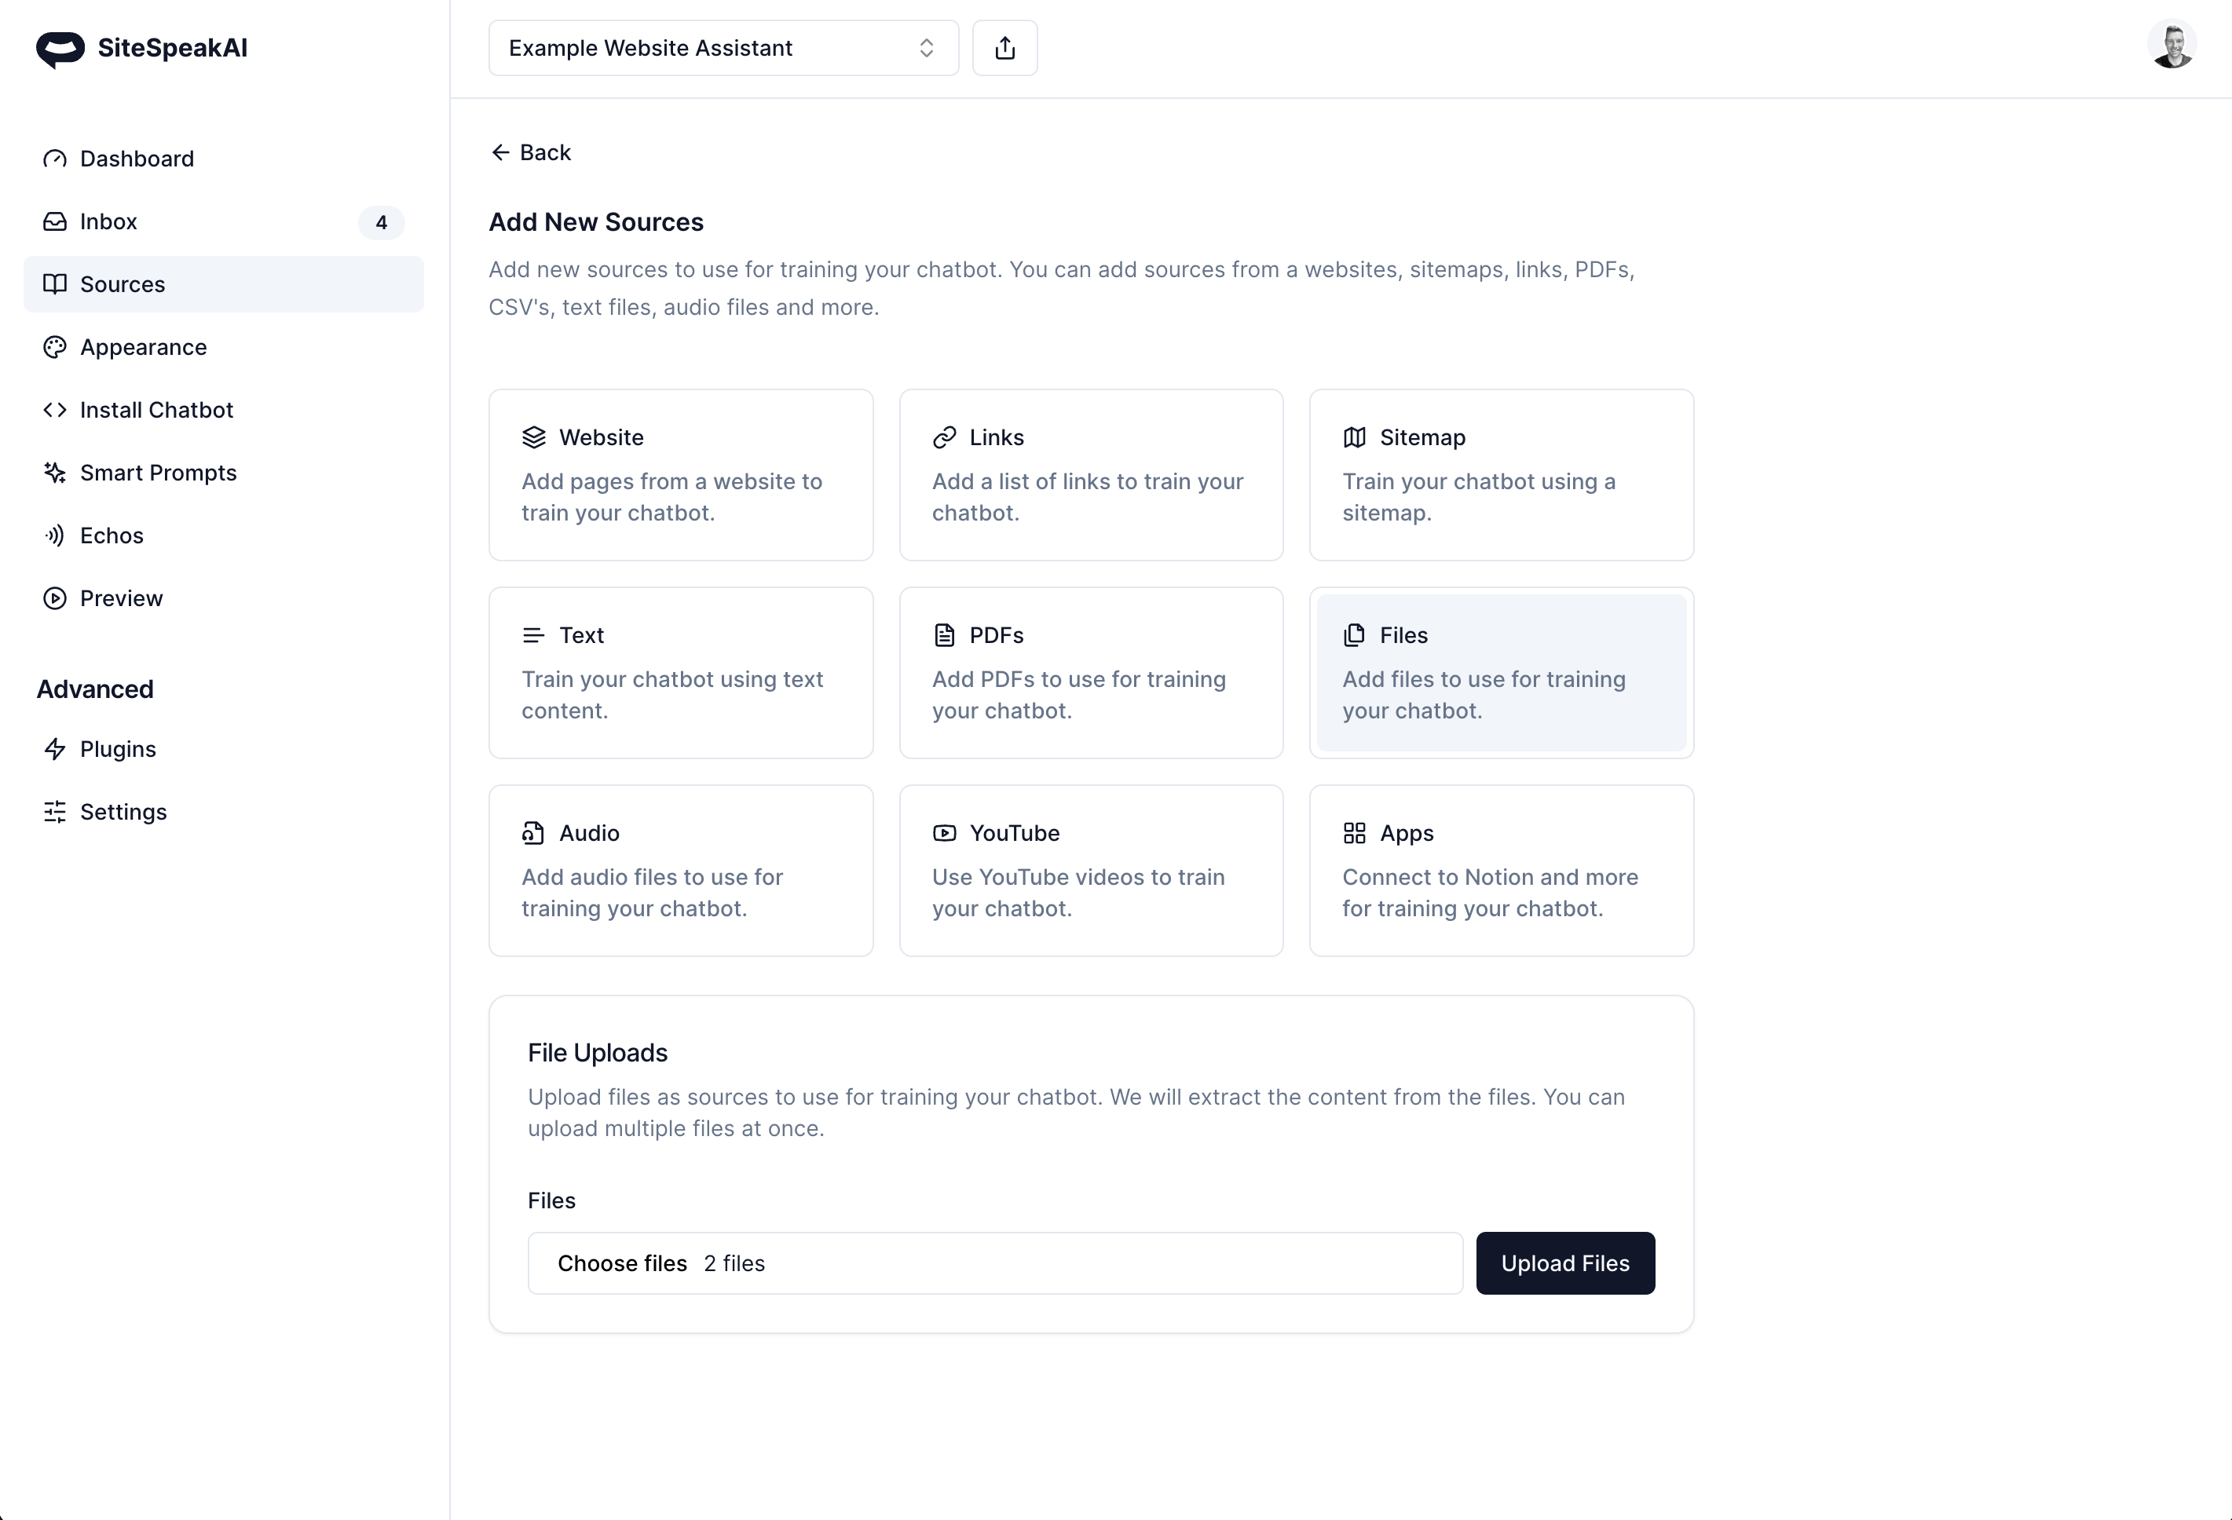Go to Dashboard in sidebar

[137, 159]
